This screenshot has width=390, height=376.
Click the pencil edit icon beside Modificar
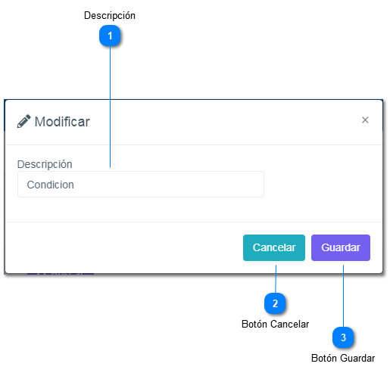coord(24,121)
